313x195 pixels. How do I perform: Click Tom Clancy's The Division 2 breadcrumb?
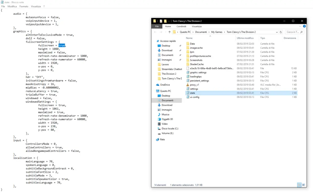pos(241,32)
